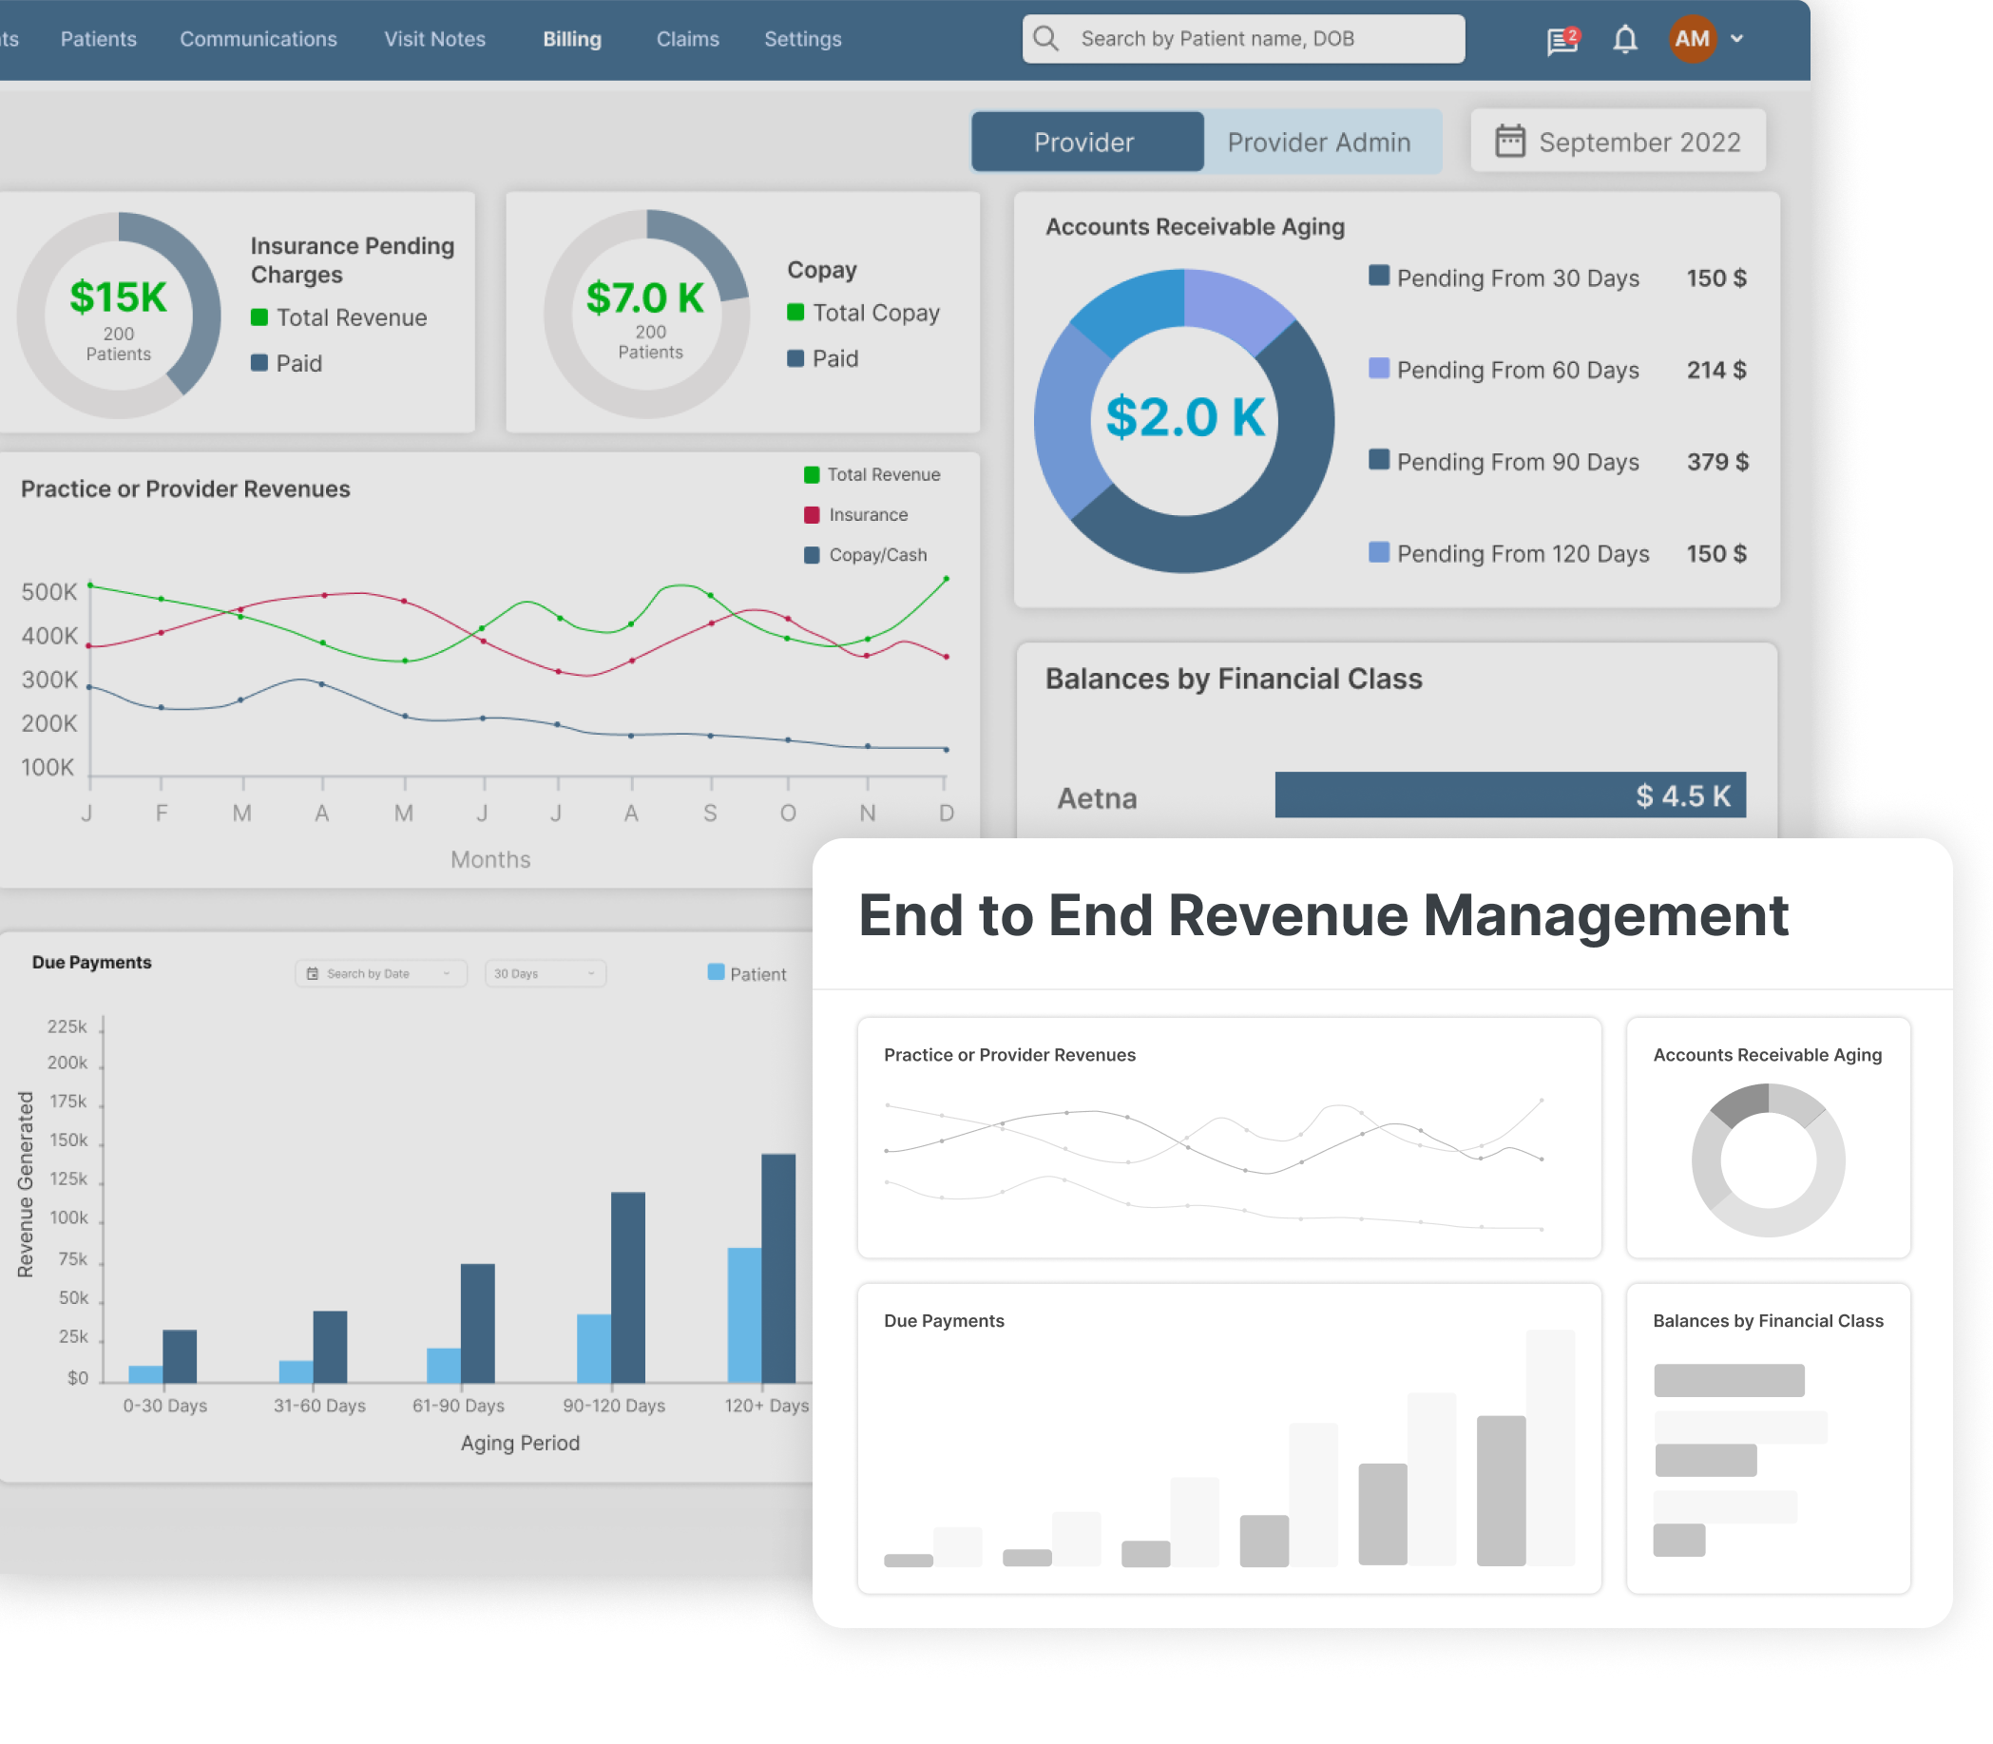Click the $2.0 K donut chart center
This screenshot has height=1744, width=1993.
tap(1183, 418)
